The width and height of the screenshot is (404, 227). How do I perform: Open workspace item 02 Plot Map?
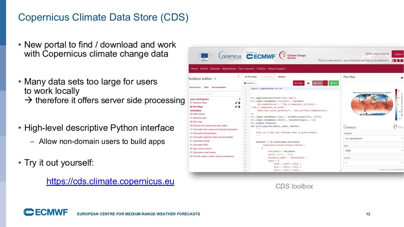[x=196, y=106]
